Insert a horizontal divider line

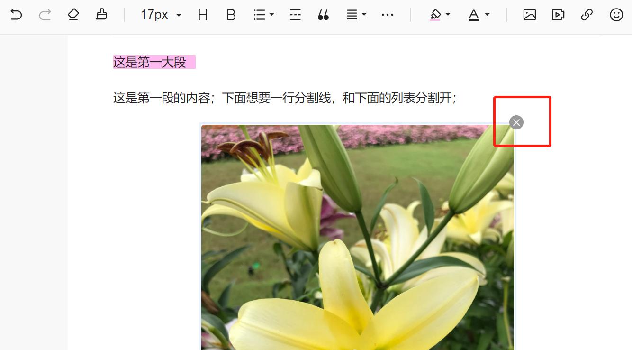coord(295,15)
